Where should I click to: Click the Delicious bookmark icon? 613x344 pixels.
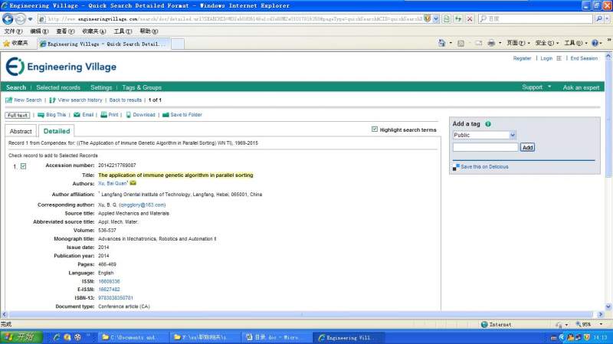click(456, 167)
